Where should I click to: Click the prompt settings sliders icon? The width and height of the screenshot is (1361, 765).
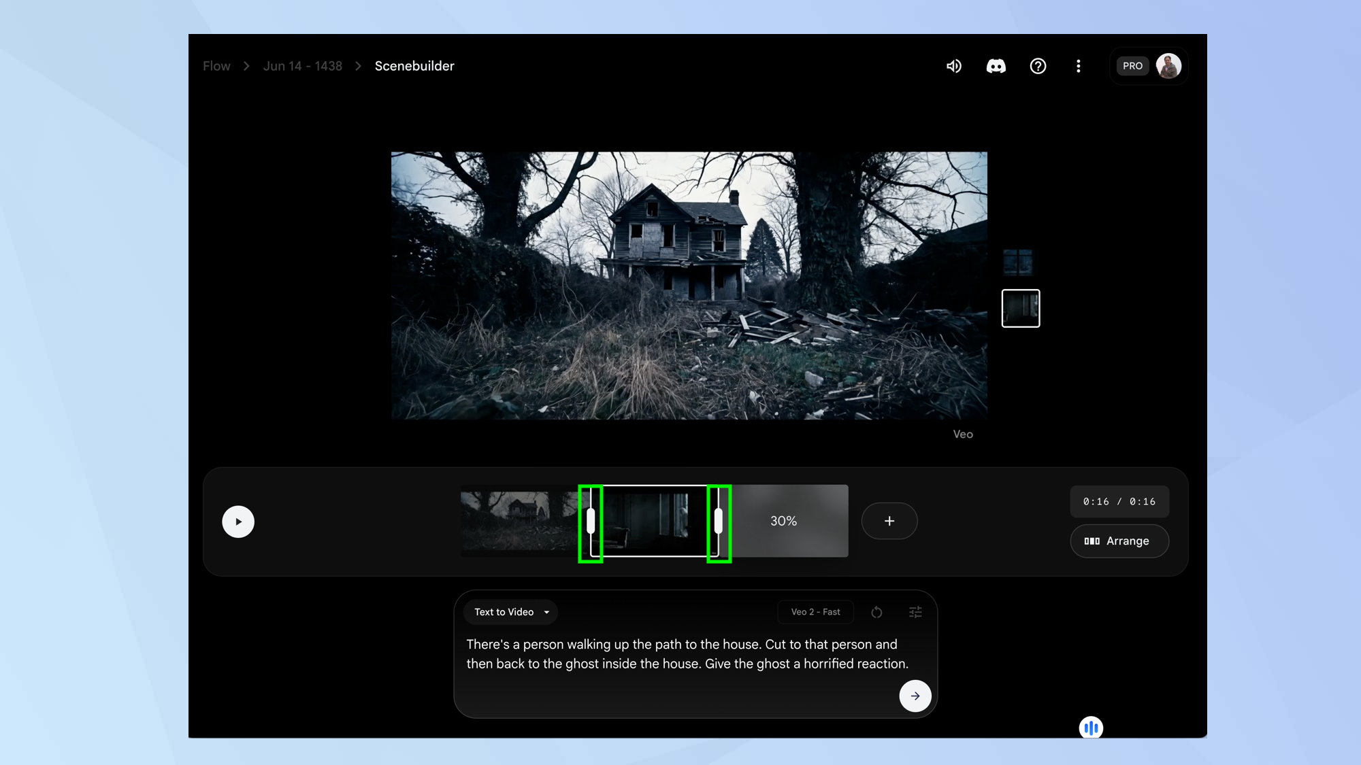coord(915,612)
